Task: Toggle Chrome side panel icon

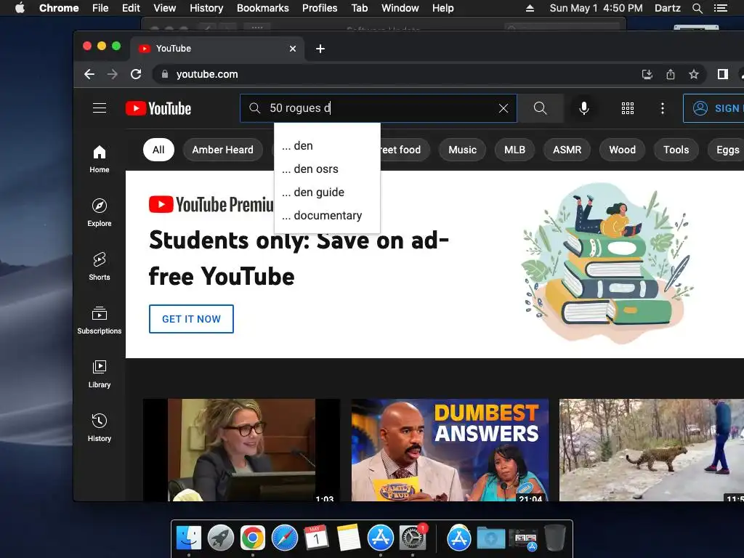Action: (723, 74)
